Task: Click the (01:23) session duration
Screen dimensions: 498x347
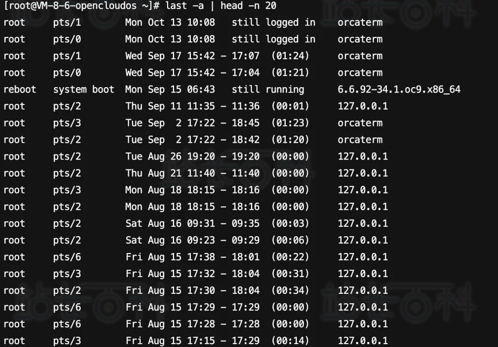Action: pos(291,123)
